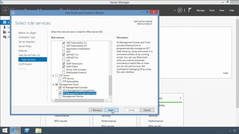Uncheck ISAPI Filters
This screenshot has width=239, height=134.
(63, 67)
